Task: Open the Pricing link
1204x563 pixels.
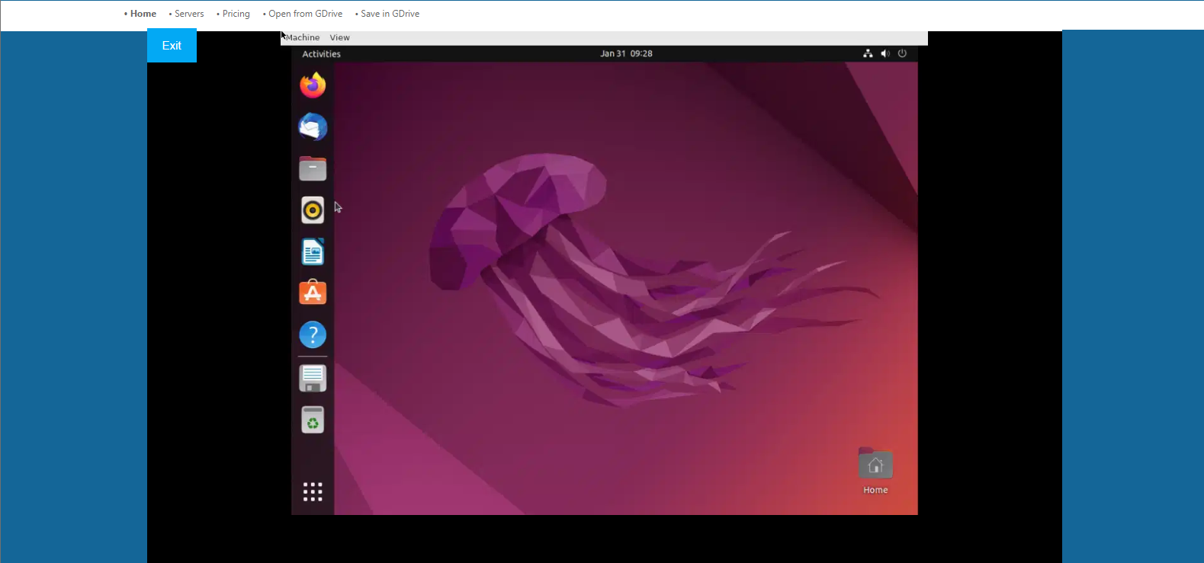Action: click(x=236, y=14)
